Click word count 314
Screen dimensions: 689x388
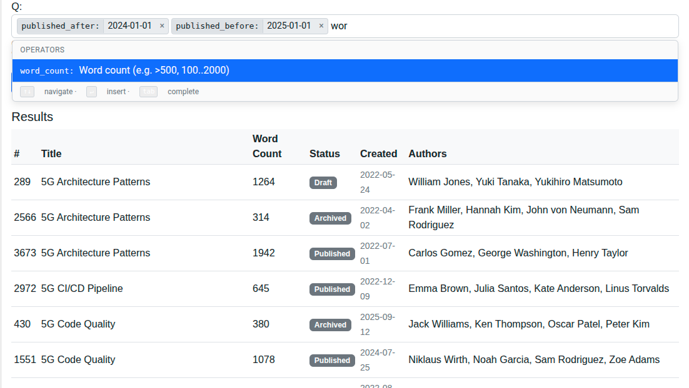pyautogui.click(x=261, y=218)
